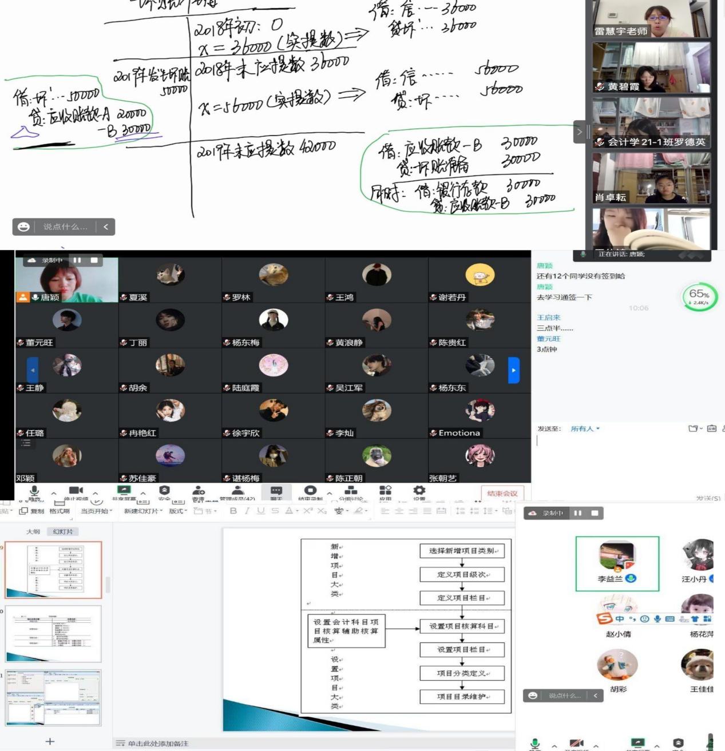
Task: Select the highlighted flowchart slide thumbnail
Action: pos(53,570)
